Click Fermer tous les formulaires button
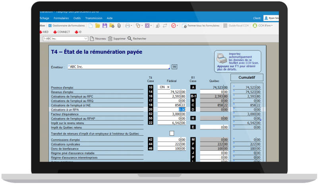 pyautogui.click(x=201, y=25)
